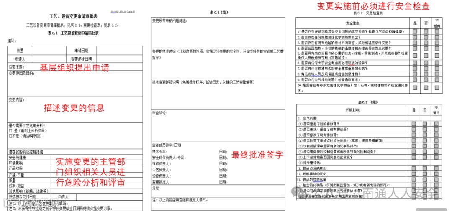Click the 环境影响 table header in 表C.2（续）
Image resolution: width=452 pixels, height=211 pixels.
click(352, 110)
